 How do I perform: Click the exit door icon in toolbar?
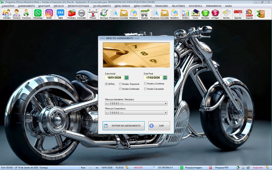(260, 14)
